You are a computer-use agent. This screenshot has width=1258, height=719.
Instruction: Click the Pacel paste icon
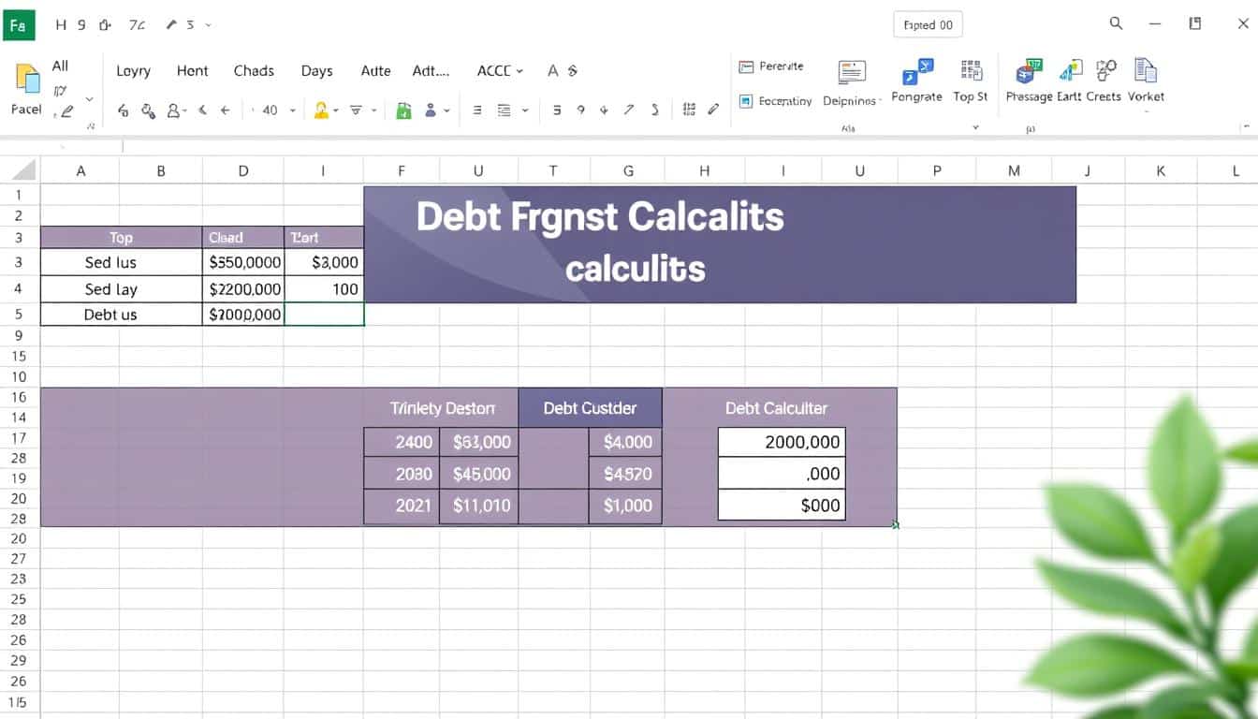click(27, 80)
